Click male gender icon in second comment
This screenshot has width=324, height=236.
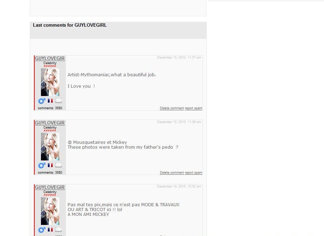click(x=42, y=165)
